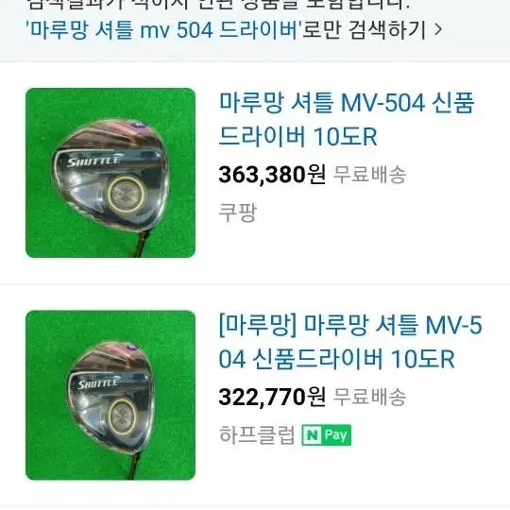Screen dimensions: 510x510
Task: Open the 쿠팡 seller link
Action: point(238,212)
